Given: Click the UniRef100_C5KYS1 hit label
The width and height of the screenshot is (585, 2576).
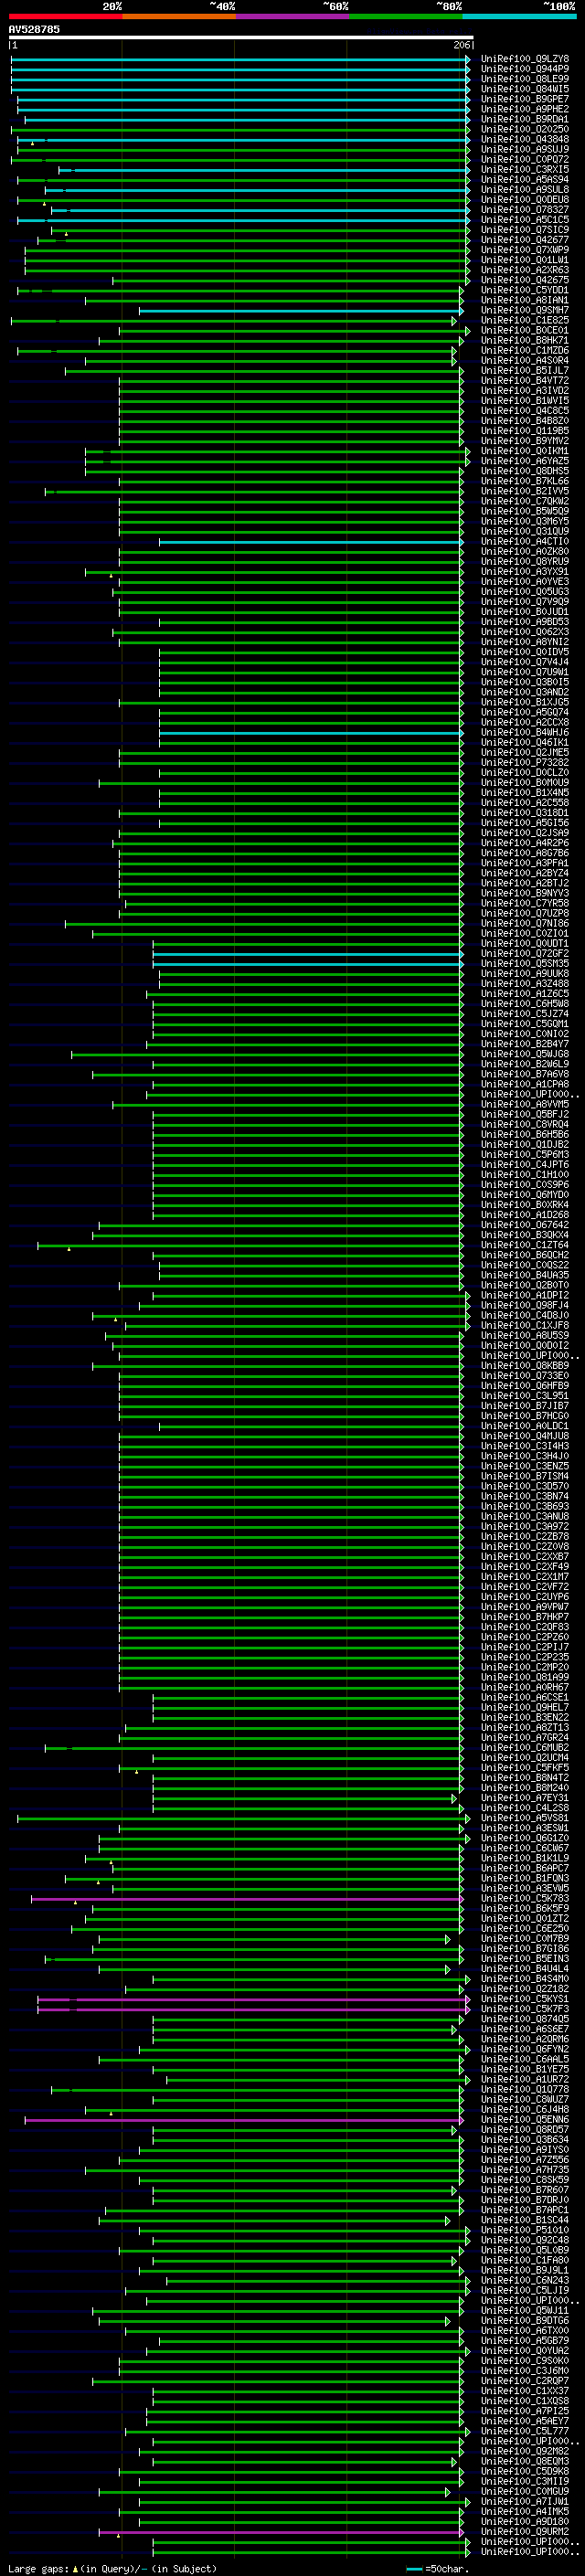Looking at the screenshot, I should [x=525, y=1999].
